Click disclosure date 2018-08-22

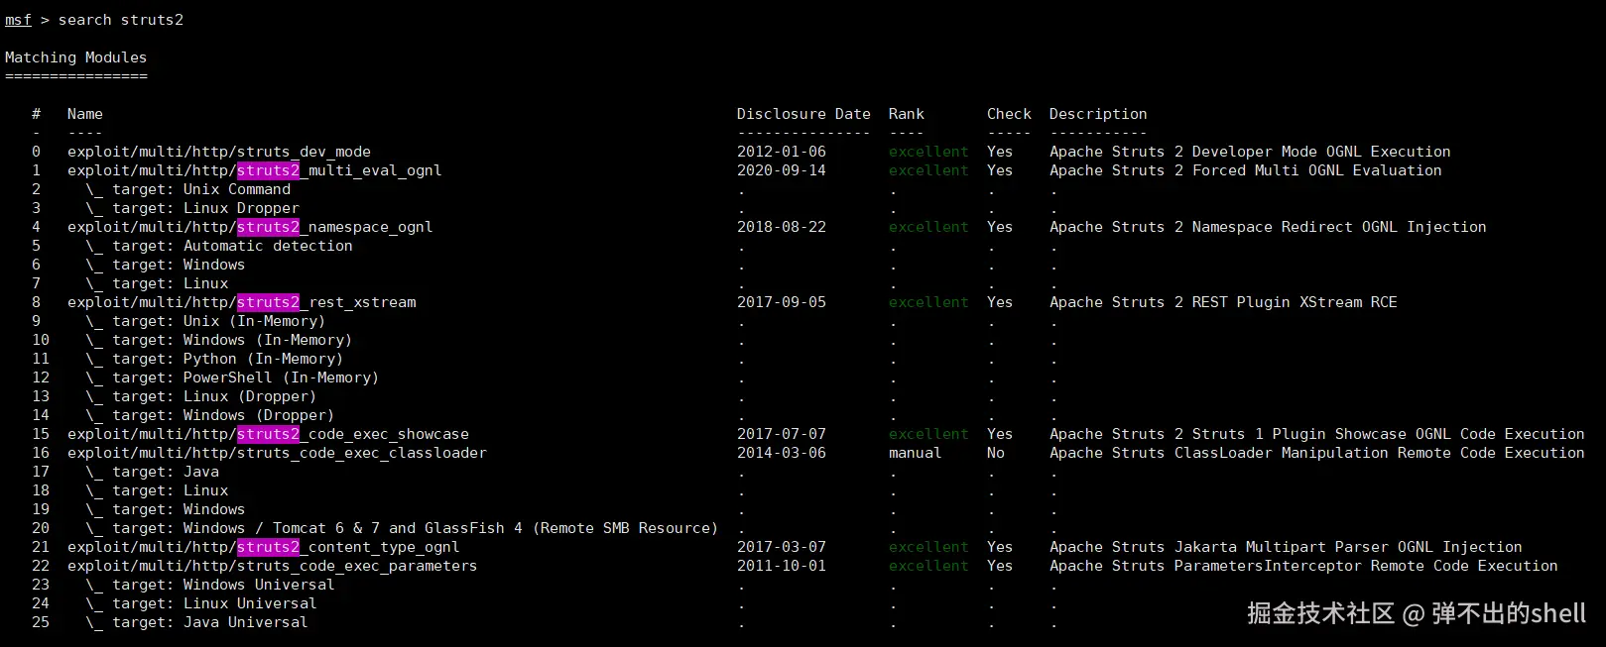pyautogui.click(x=782, y=227)
